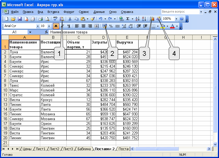Toggle underline Ч formatting
Screen dimensions: 219x158
pos(69,26)
